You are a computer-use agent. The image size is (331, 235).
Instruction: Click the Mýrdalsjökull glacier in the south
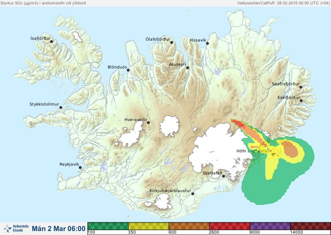coord(162,201)
